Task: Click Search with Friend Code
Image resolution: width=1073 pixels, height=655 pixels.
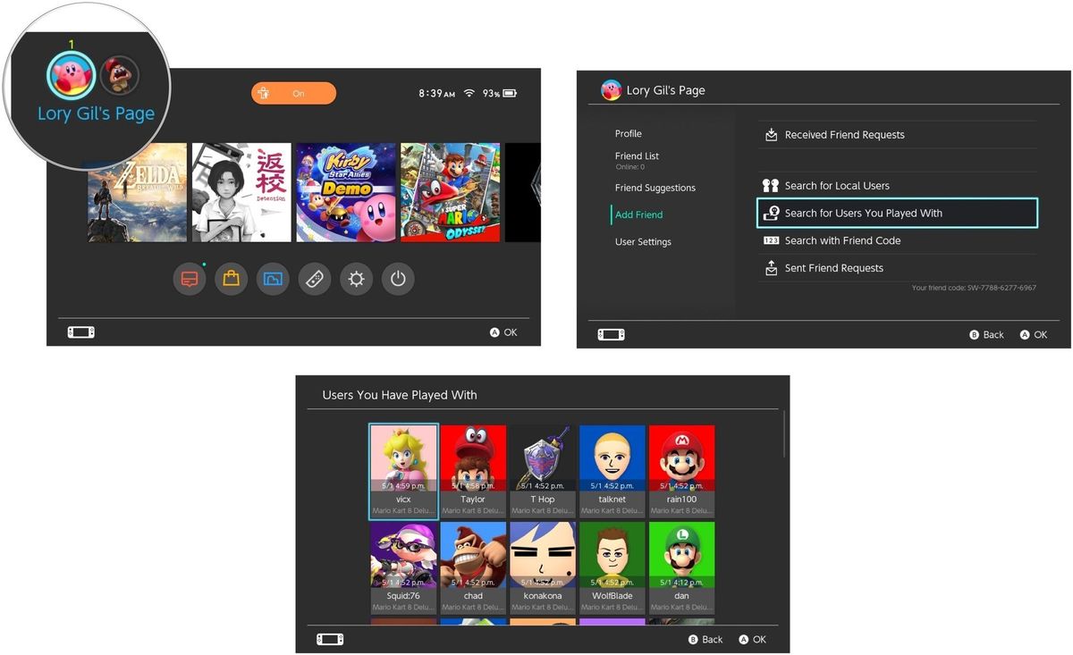Action: [x=843, y=240]
